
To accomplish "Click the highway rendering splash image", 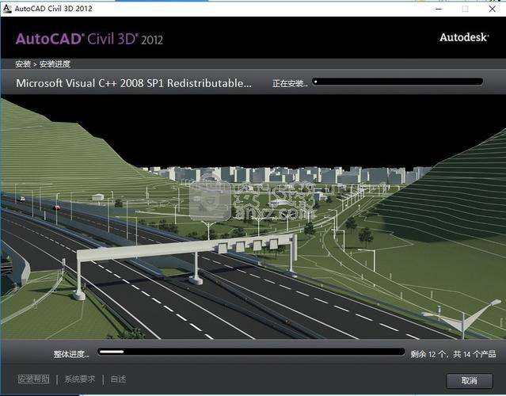I will (x=253, y=217).
